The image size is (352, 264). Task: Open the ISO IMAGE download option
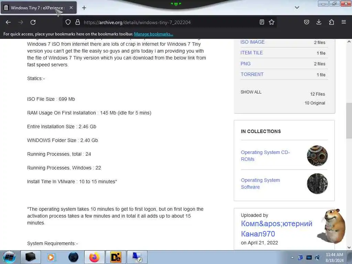coord(253,42)
